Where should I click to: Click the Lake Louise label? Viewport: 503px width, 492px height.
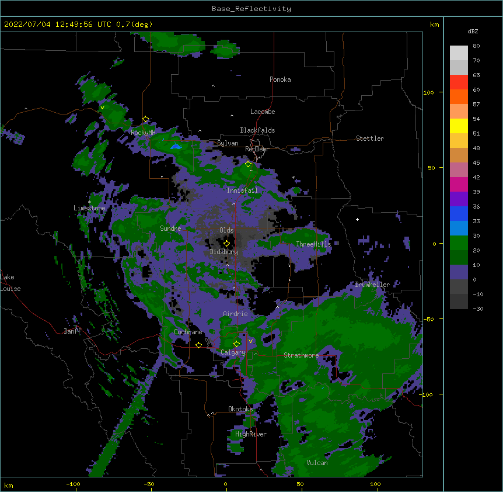[x=11, y=283]
